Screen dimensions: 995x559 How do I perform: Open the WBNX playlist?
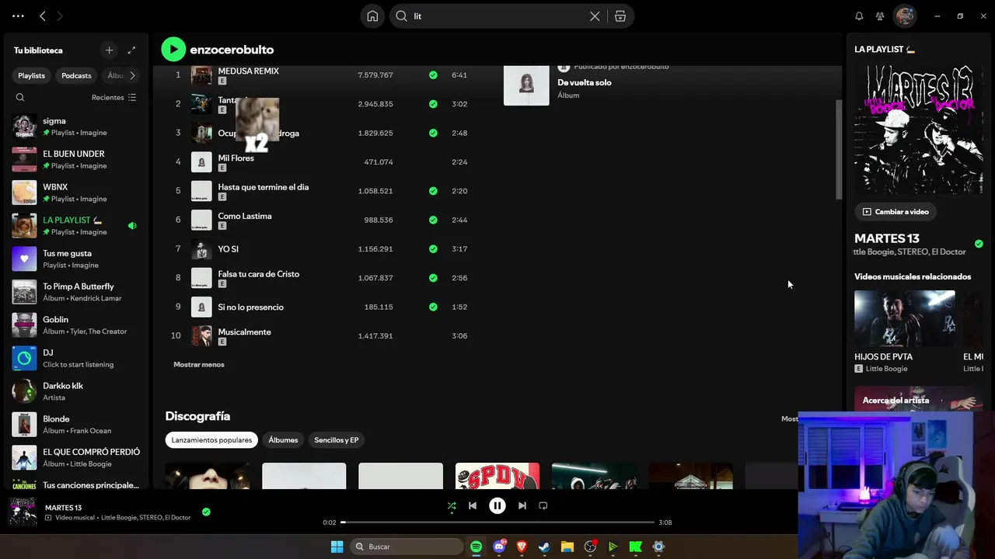pyautogui.click(x=76, y=193)
